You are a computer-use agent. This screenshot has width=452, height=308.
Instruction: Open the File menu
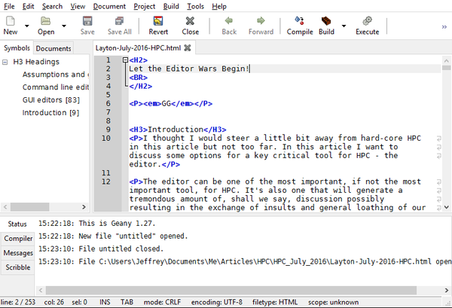coord(9,6)
